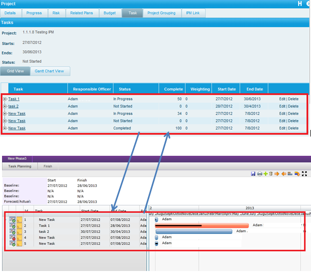Click Edit in the Completed New Task row
The image size is (311, 272).
(x=282, y=128)
